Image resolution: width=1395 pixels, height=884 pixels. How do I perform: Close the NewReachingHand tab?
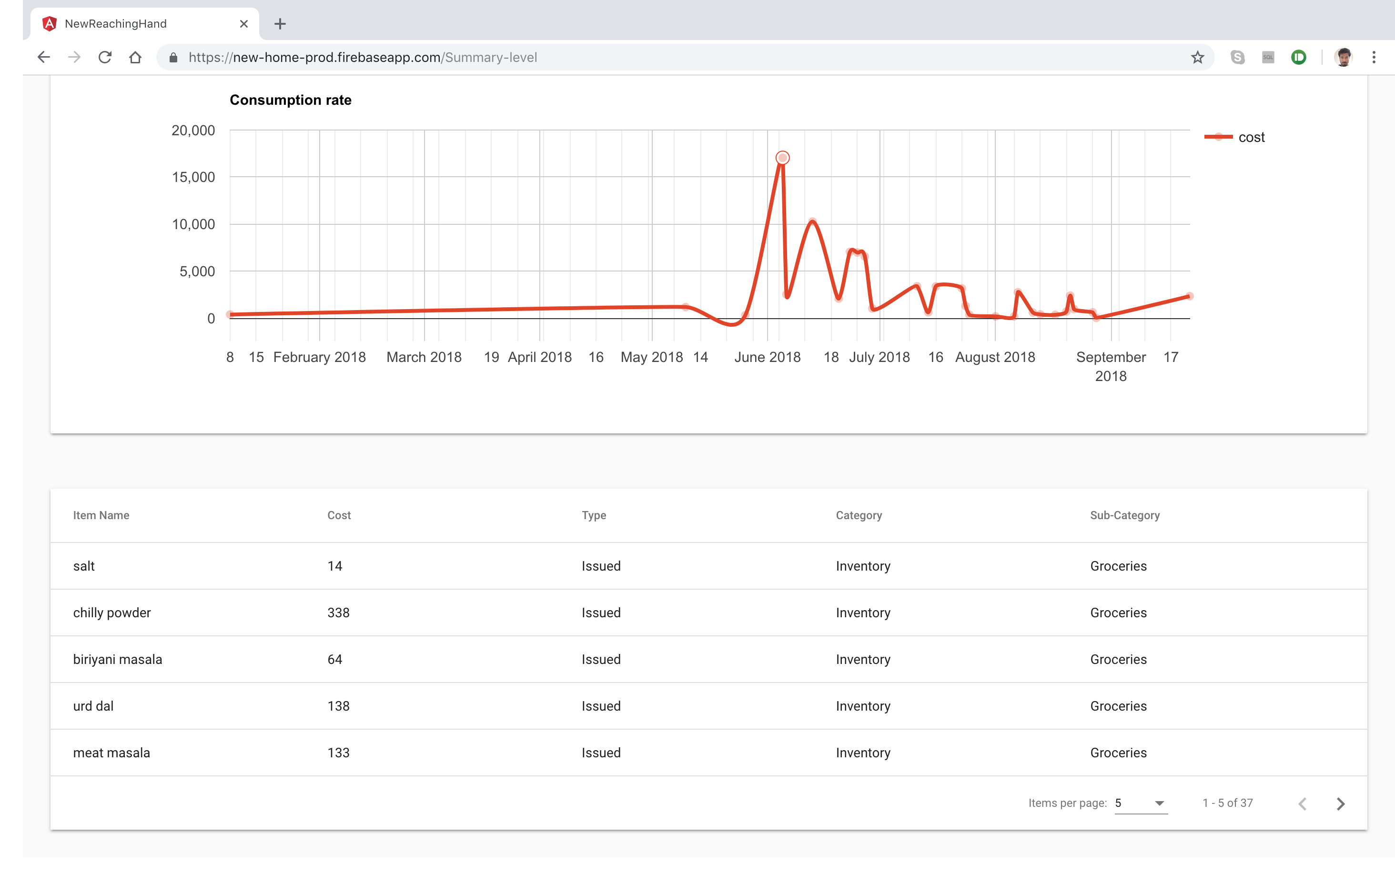(244, 24)
